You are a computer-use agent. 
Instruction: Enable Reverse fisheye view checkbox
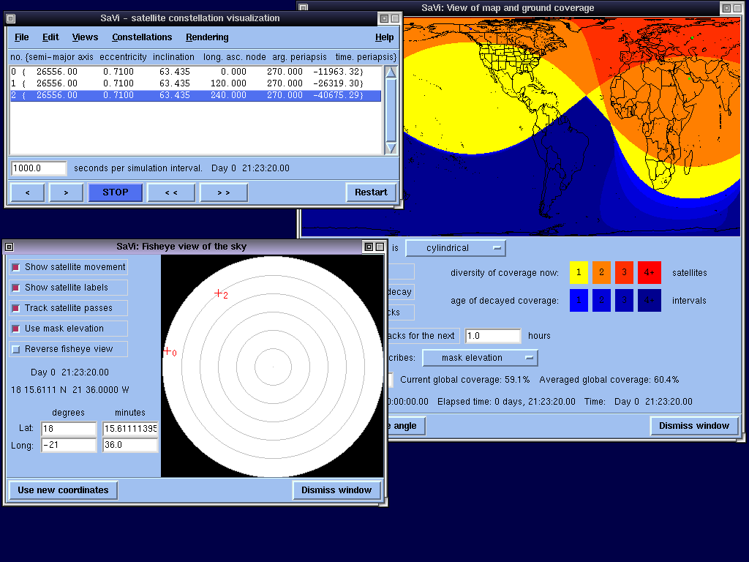pos(16,349)
